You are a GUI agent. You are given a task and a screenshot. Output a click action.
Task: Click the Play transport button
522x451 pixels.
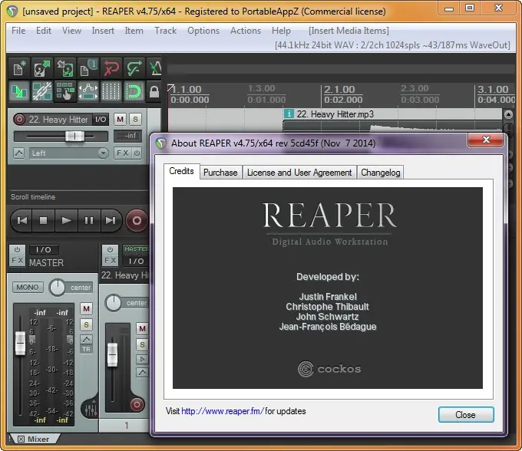(x=66, y=220)
